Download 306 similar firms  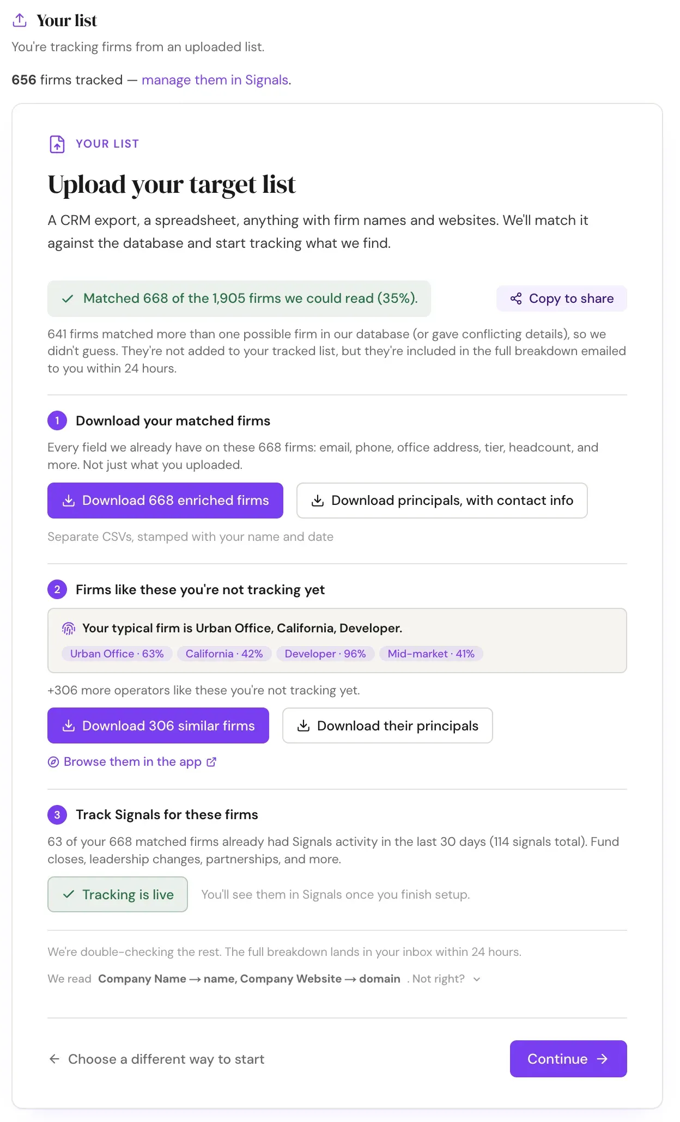point(158,725)
